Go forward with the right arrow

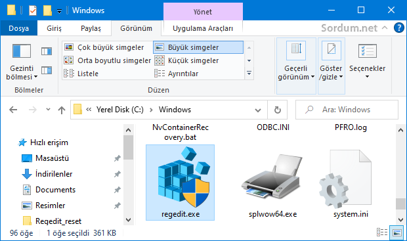point(32,110)
